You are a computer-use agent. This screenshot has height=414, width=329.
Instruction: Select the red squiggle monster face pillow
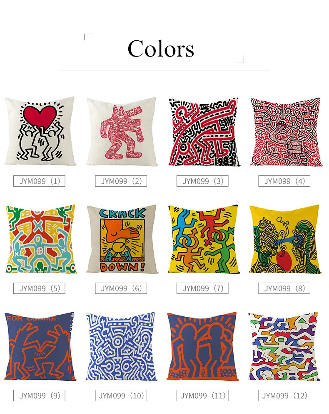point(286,132)
